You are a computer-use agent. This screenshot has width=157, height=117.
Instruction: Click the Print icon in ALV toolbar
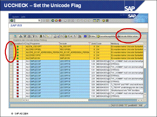pos(55,36)
